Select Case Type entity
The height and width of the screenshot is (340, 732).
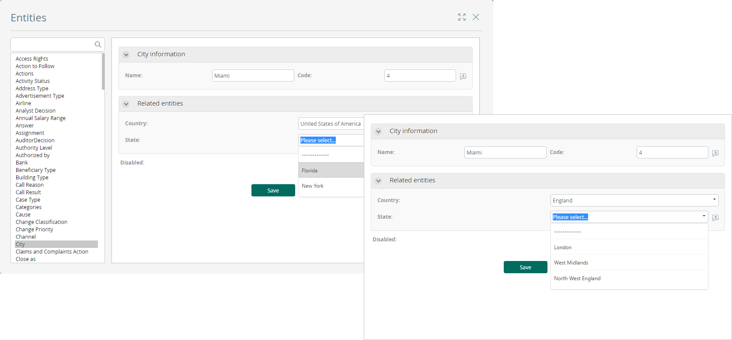click(x=28, y=199)
